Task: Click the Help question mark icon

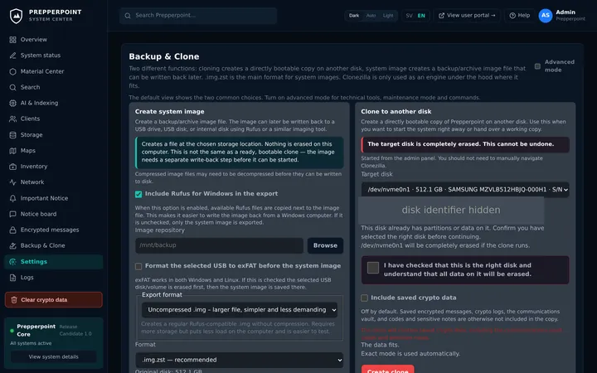Action: (512, 16)
